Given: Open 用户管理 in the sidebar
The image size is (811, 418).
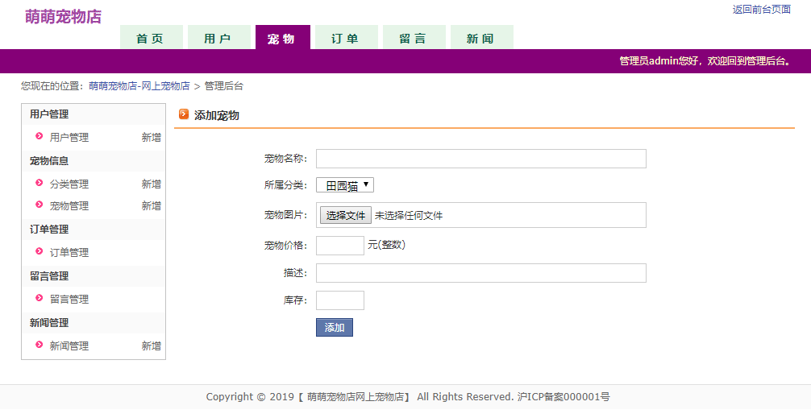Looking at the screenshot, I should click(x=69, y=138).
